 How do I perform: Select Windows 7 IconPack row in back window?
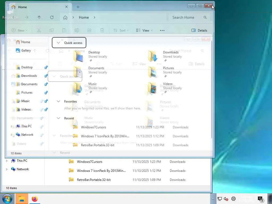tap(127, 171)
